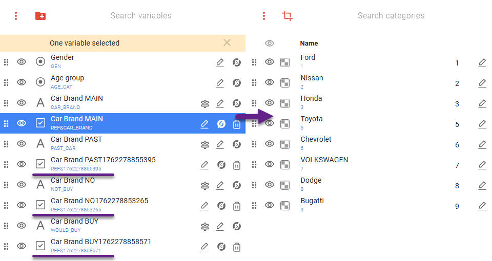Click the null-set icon for Age group

click(236, 83)
